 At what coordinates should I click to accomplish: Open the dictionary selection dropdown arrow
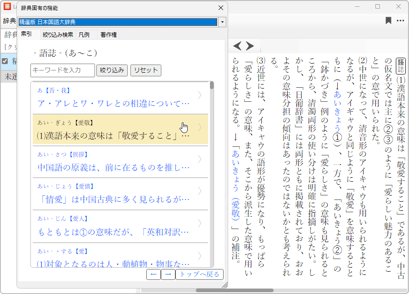(222, 22)
